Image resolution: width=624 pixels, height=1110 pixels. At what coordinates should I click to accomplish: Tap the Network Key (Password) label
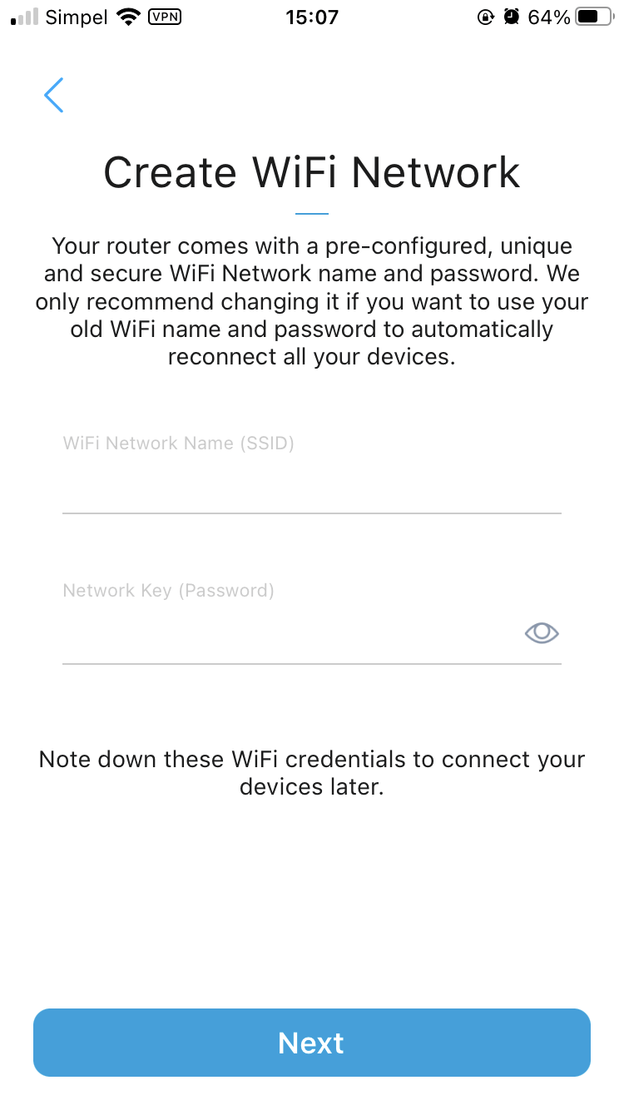click(x=168, y=591)
